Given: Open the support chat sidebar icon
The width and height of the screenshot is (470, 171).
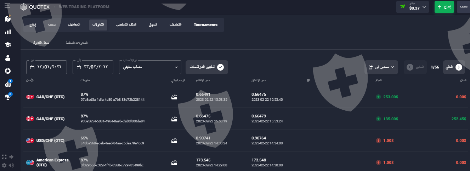Looking at the screenshot, I should (7, 19).
